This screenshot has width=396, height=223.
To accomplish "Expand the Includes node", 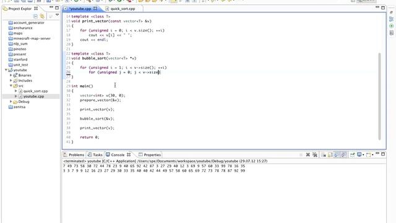I will 11,81.
